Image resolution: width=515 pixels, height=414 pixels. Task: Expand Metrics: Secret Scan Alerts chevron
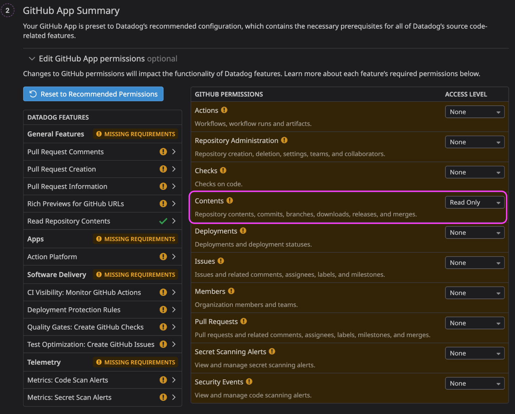[174, 397]
